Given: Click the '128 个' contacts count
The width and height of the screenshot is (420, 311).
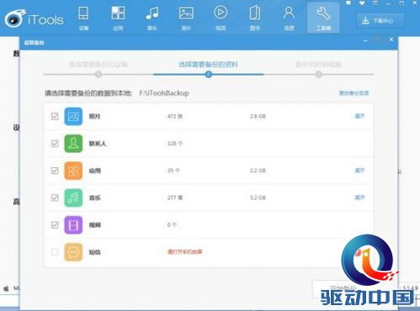Looking at the screenshot, I should [x=175, y=144].
